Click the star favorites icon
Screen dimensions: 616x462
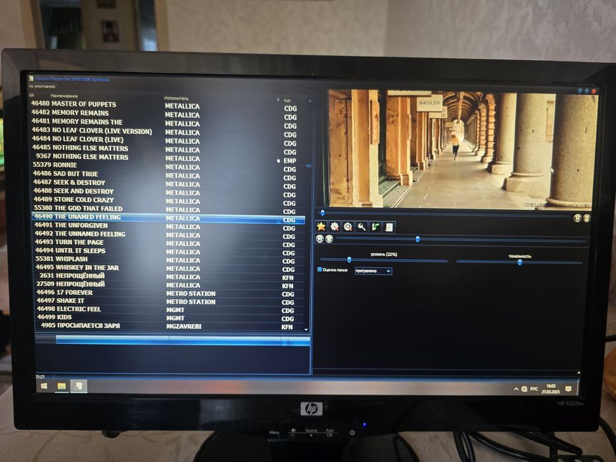[x=322, y=226]
